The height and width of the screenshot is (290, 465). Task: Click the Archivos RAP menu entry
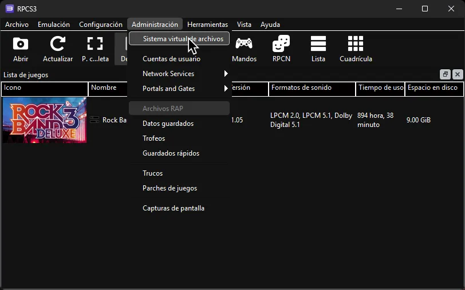point(179,109)
